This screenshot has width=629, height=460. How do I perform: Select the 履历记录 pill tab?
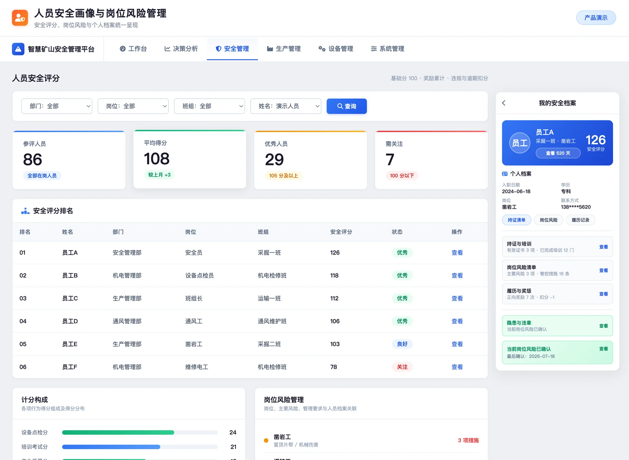(580, 220)
